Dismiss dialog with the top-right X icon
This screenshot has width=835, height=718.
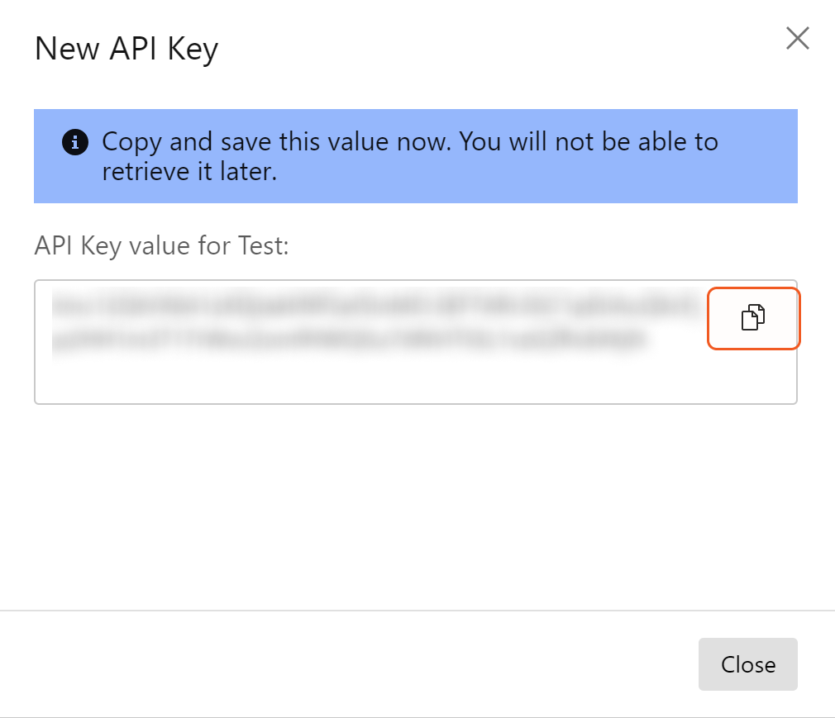[797, 38]
